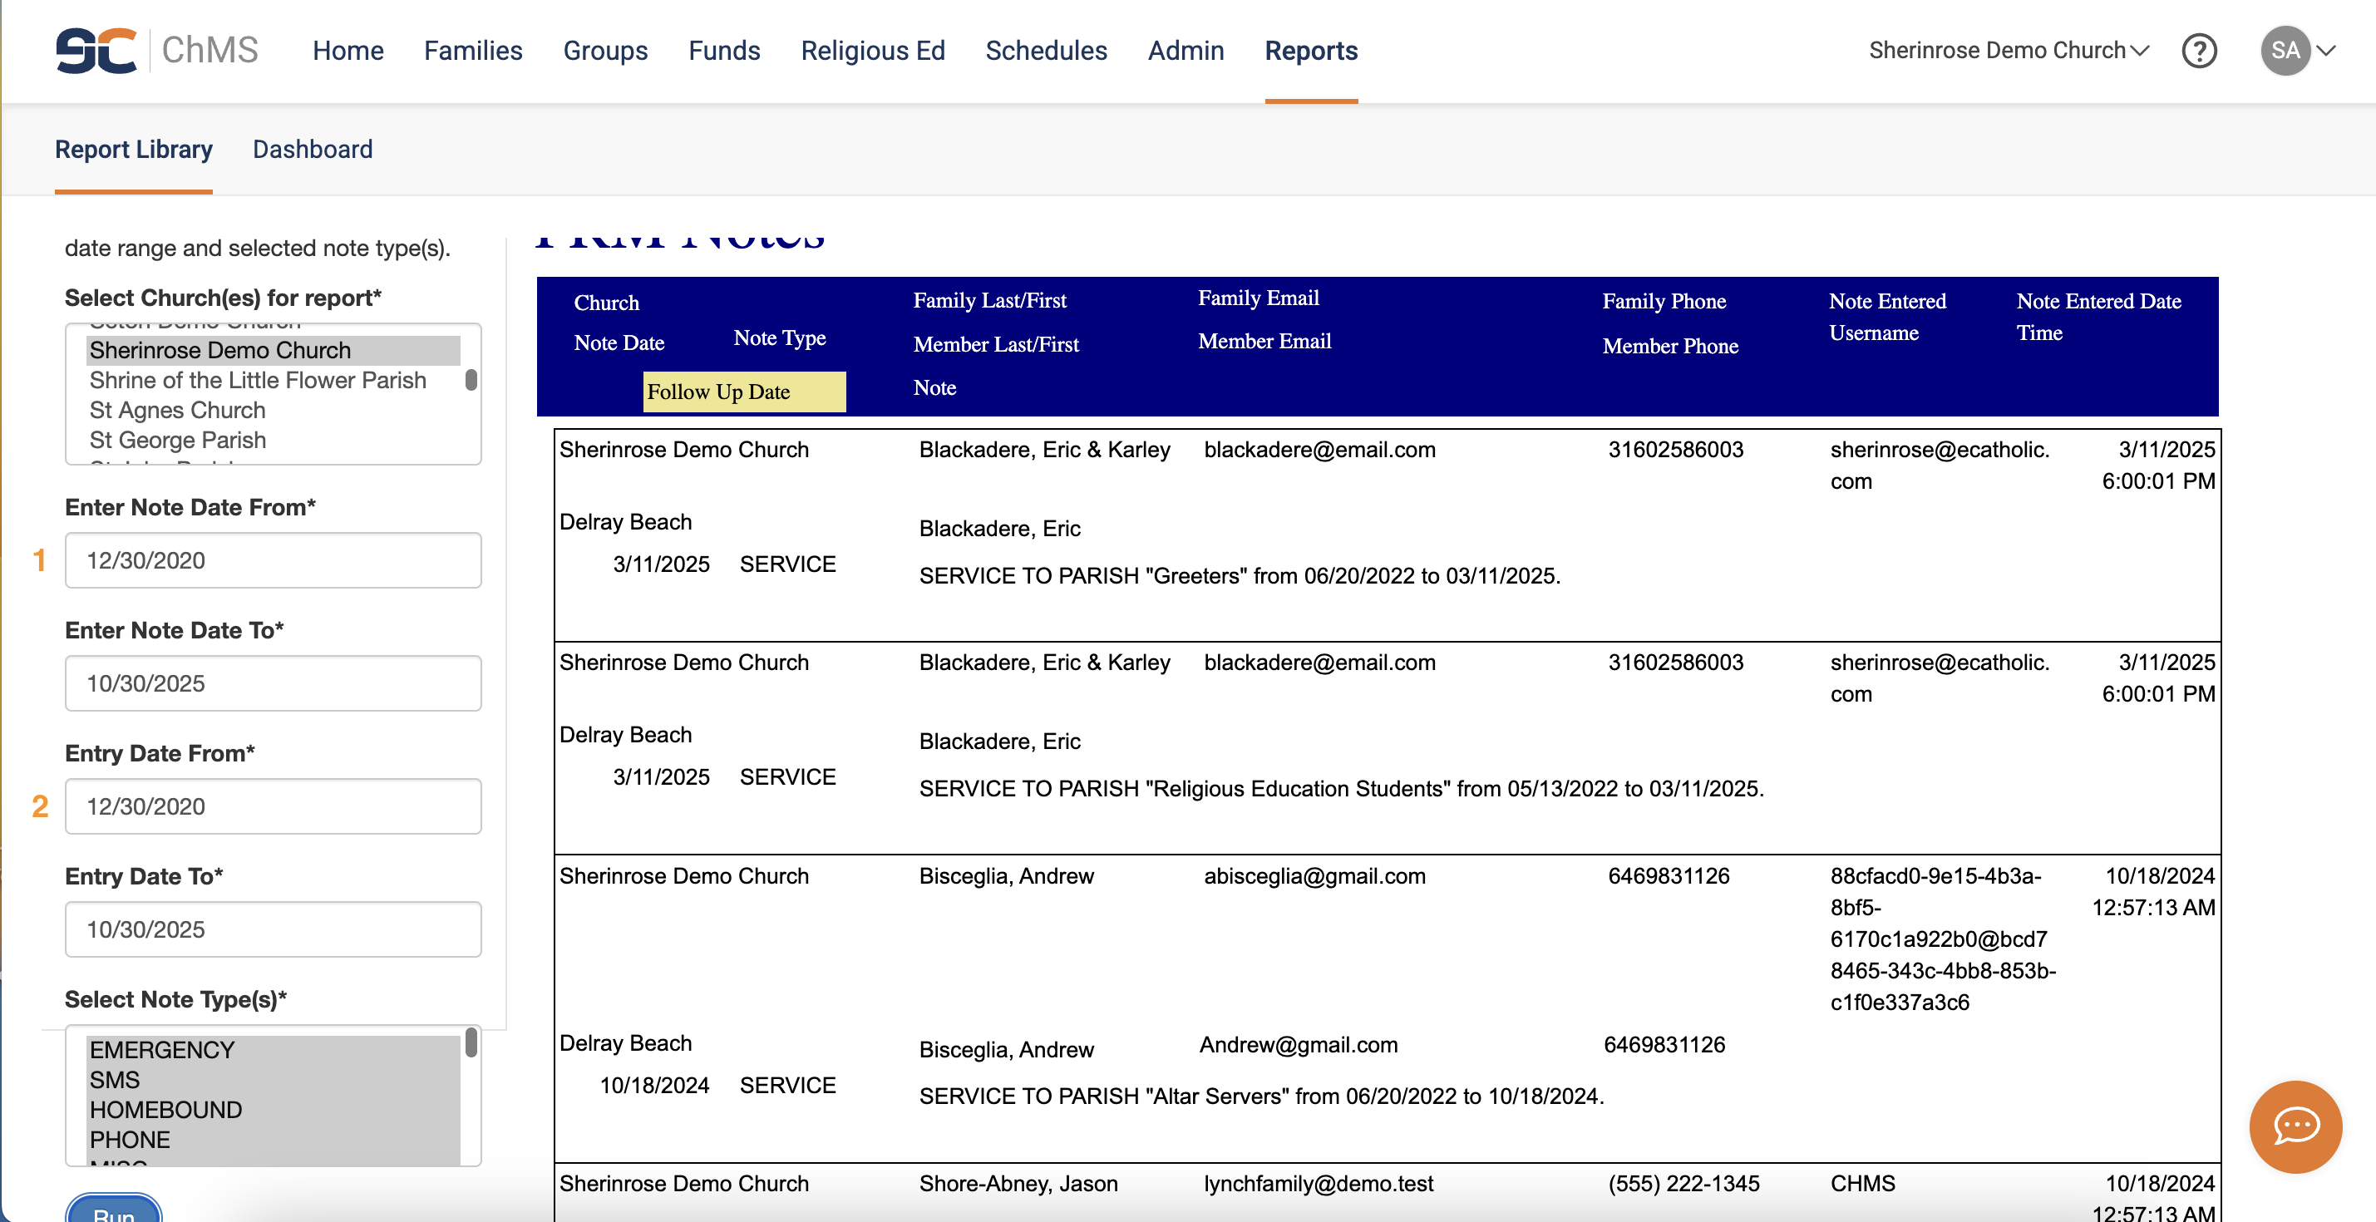This screenshot has height=1222, width=2376.
Task: Open the help question mark icon
Action: click(2198, 51)
